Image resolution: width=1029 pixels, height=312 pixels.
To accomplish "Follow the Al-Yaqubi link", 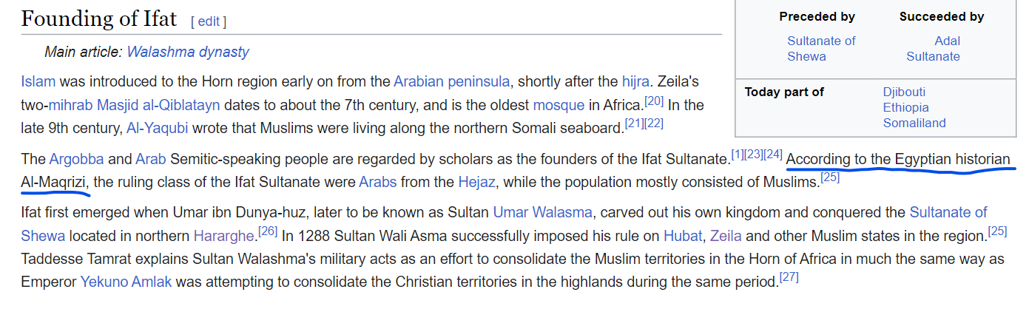I will pos(157,128).
